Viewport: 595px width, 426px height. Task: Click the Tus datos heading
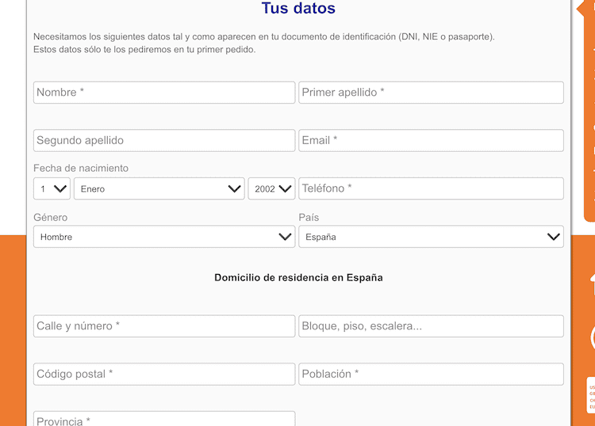click(x=298, y=8)
